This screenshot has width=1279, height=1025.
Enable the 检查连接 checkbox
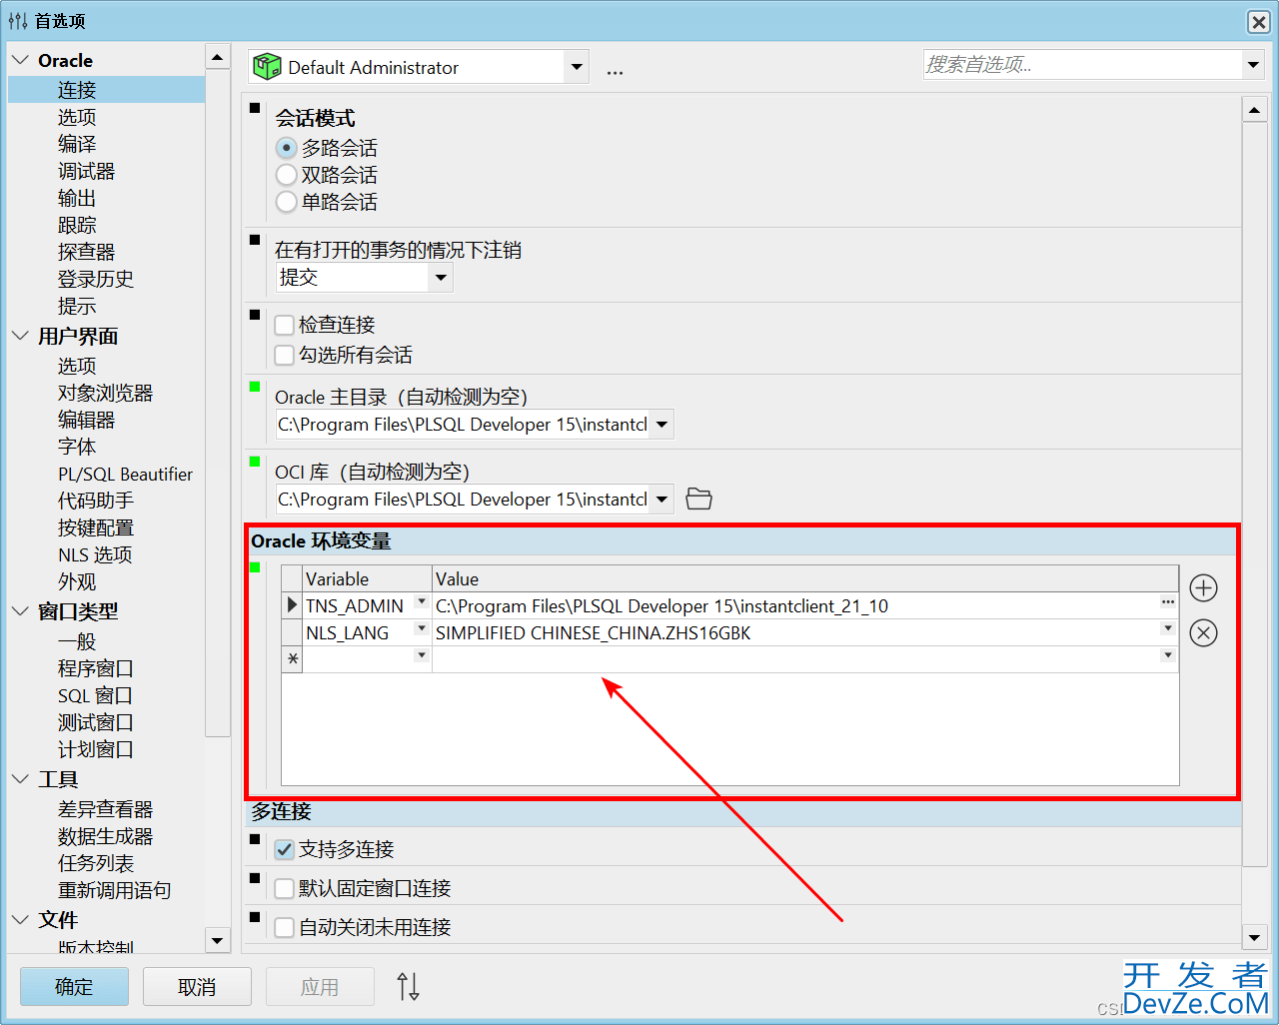285,325
